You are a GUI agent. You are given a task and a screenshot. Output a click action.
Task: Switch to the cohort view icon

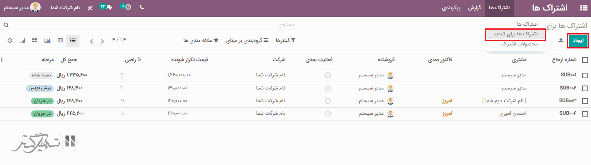tap(22, 41)
